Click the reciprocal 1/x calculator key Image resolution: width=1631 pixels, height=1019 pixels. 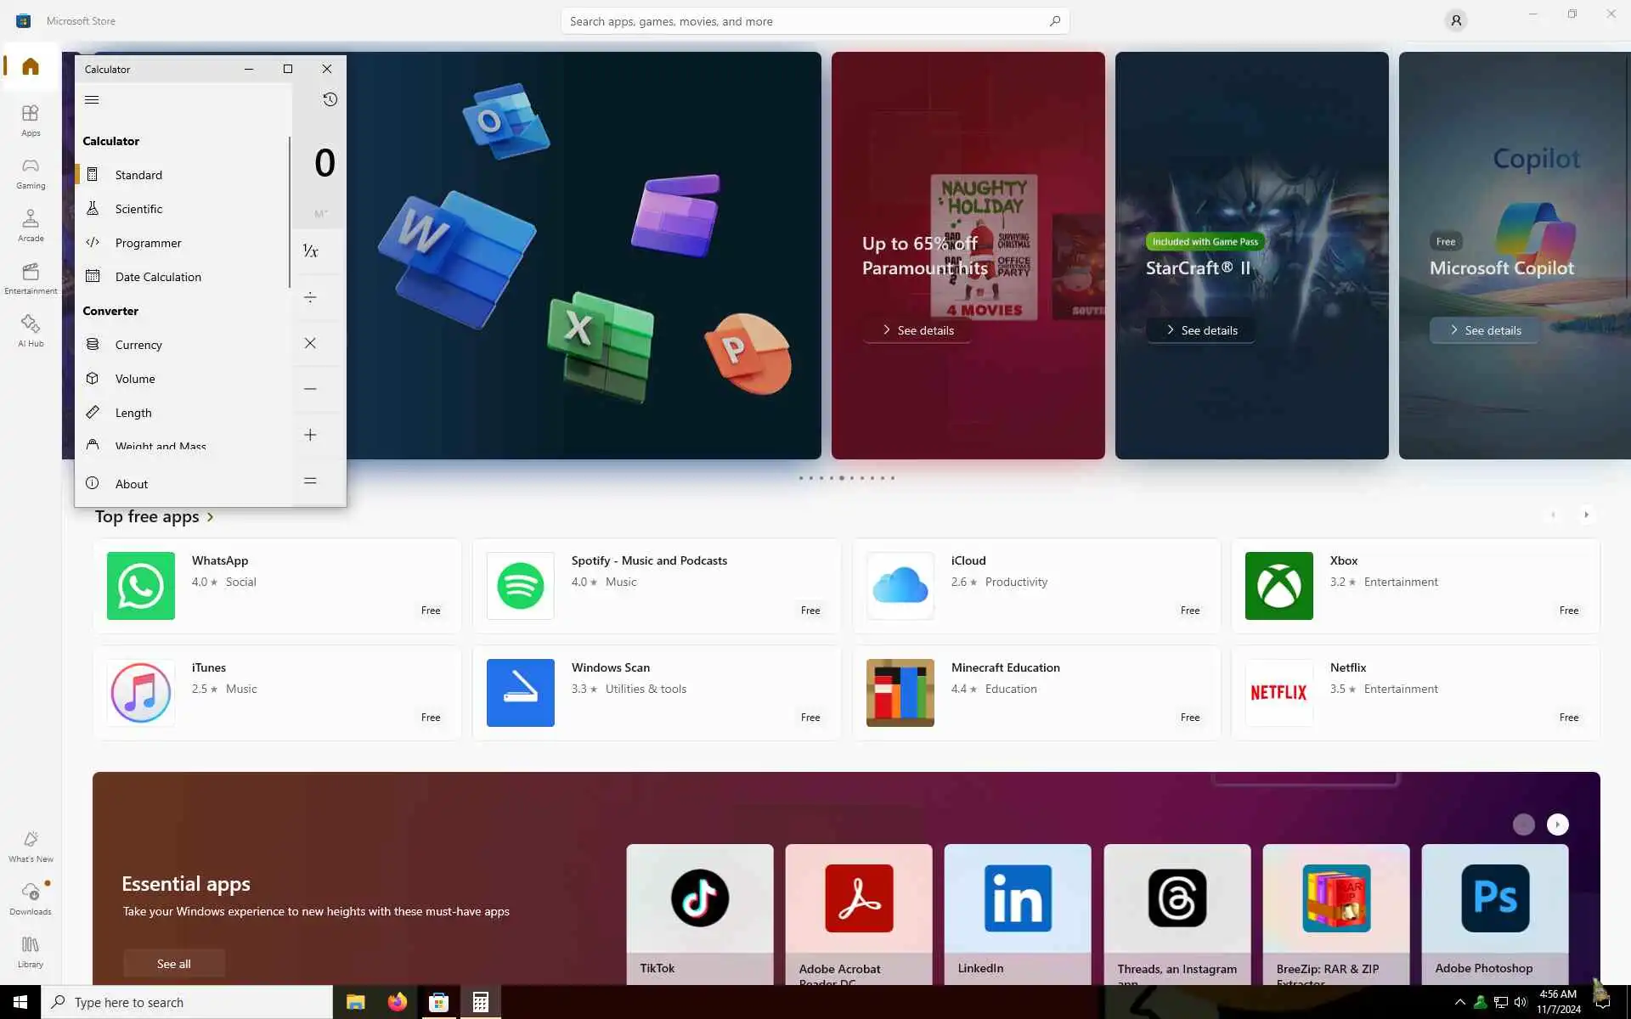click(x=311, y=251)
